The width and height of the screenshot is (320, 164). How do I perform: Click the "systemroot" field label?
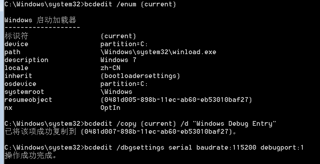24,92
